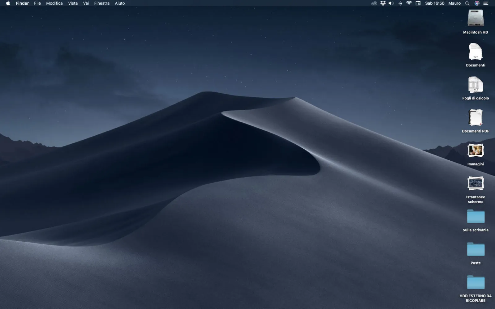Open the Macintosh HD volume
The height and width of the screenshot is (309, 495).
point(475,19)
